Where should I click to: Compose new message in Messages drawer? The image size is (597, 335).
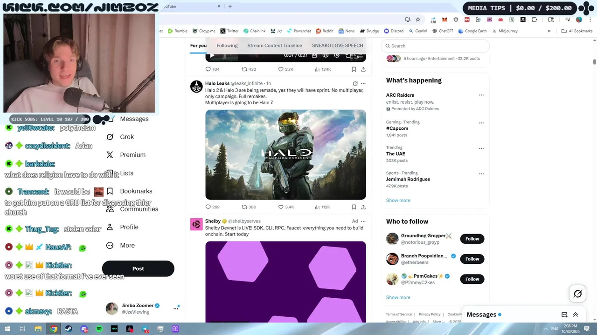pyautogui.click(x=564, y=315)
